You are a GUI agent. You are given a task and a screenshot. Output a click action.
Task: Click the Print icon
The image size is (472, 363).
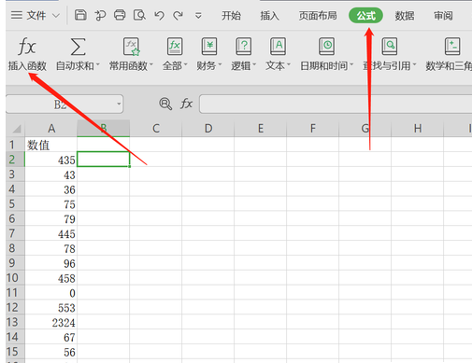120,15
